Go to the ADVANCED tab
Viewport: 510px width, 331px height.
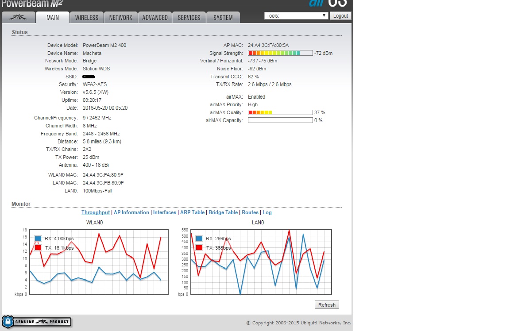tap(155, 18)
